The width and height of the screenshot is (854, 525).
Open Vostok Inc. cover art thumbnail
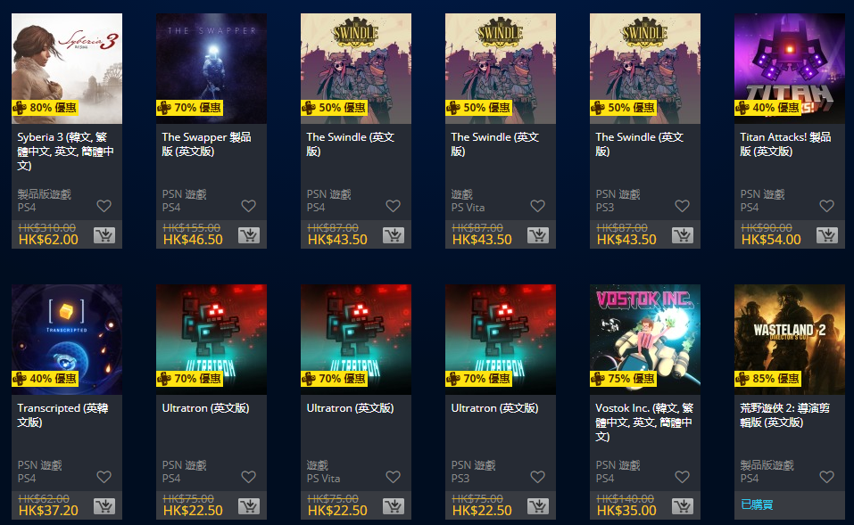pos(645,340)
